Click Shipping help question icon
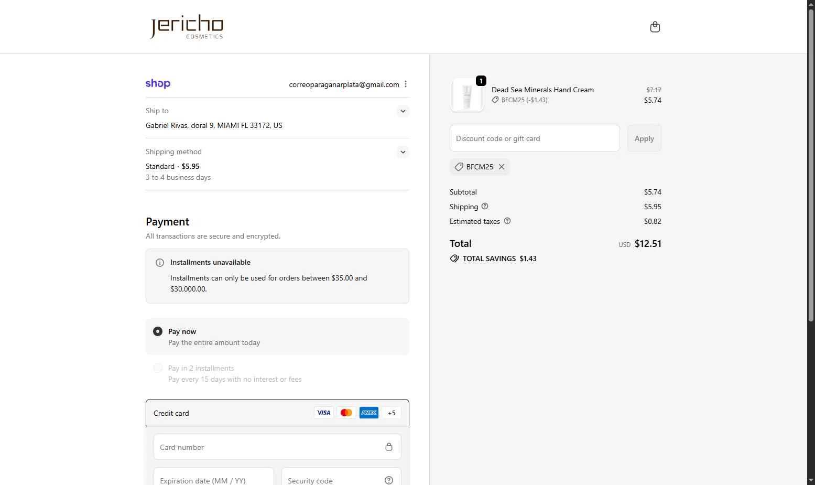 pos(485,206)
